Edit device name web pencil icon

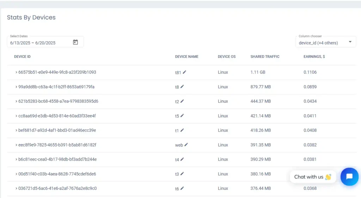coord(186,145)
